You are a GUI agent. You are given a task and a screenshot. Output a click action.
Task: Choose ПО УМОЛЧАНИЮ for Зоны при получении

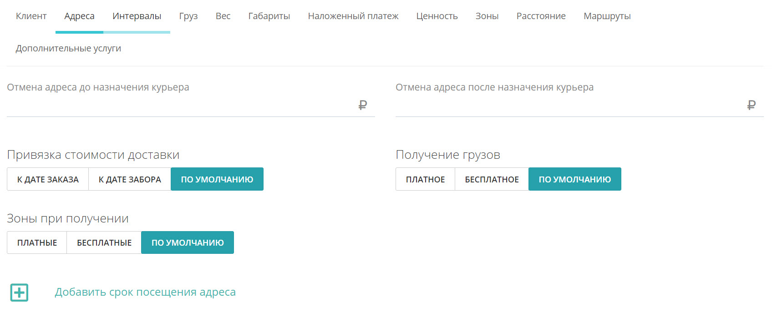pos(188,242)
